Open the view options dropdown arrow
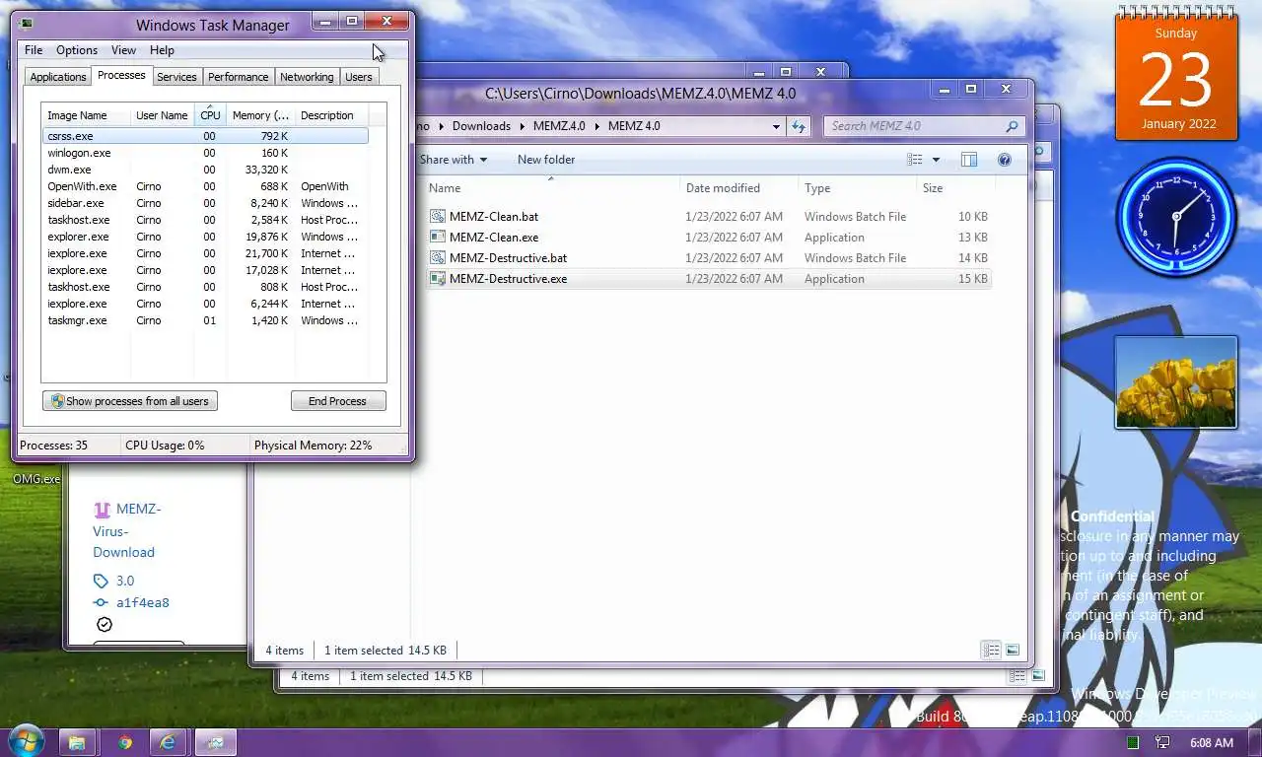1262x757 pixels. [936, 160]
